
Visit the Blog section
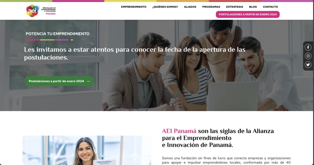(x=253, y=7)
